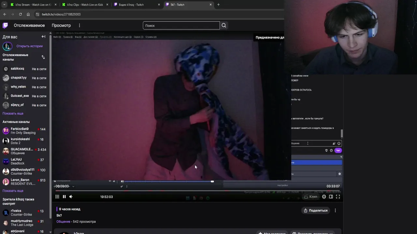The height and width of the screenshot is (234, 417).
Task: Click the sidebar vertical scrollbar
Action: tap(50, 127)
